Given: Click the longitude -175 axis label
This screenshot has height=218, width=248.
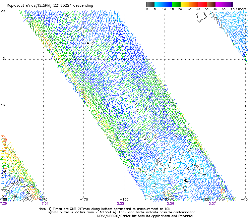Looking at the screenshot, I should point(43,199).
